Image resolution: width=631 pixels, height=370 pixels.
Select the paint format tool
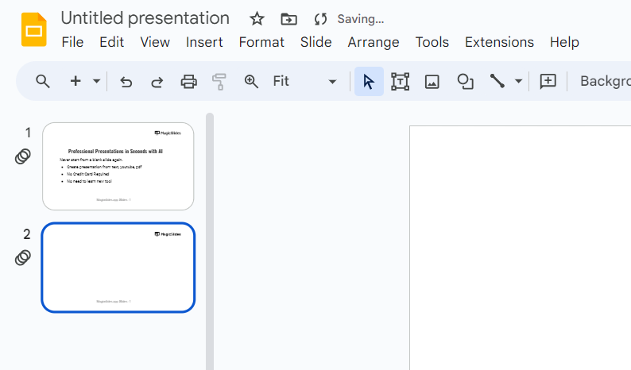219,81
